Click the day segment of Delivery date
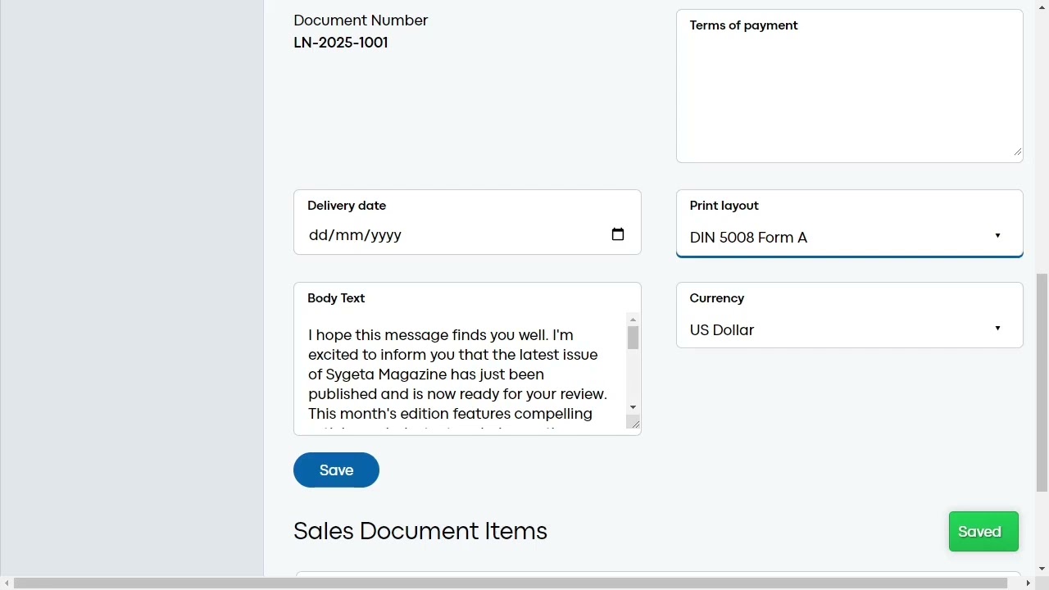 [318, 235]
